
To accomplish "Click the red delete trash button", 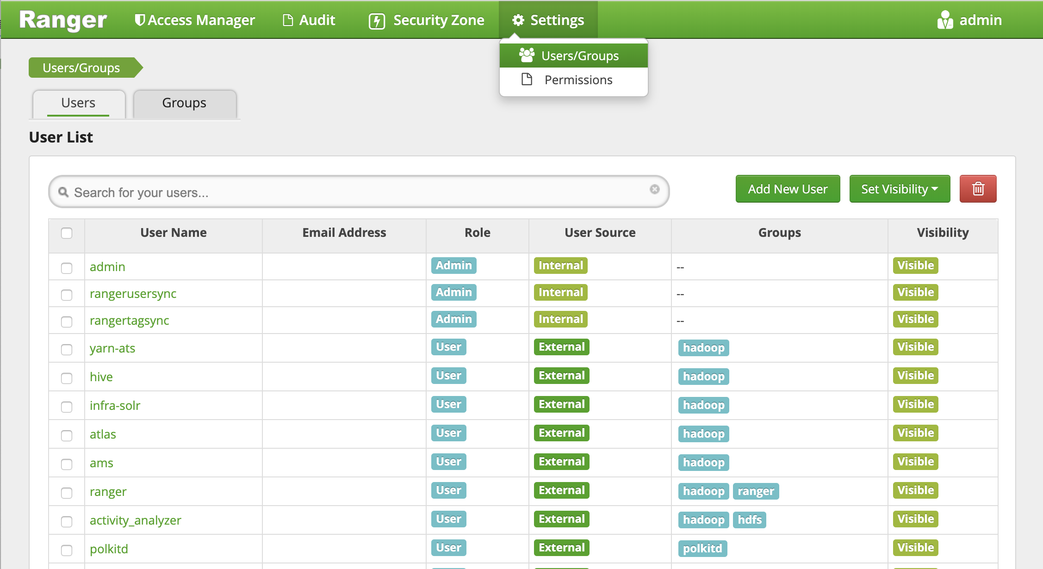I will (x=978, y=189).
